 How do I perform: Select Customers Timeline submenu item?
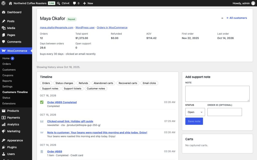coord(15,92)
